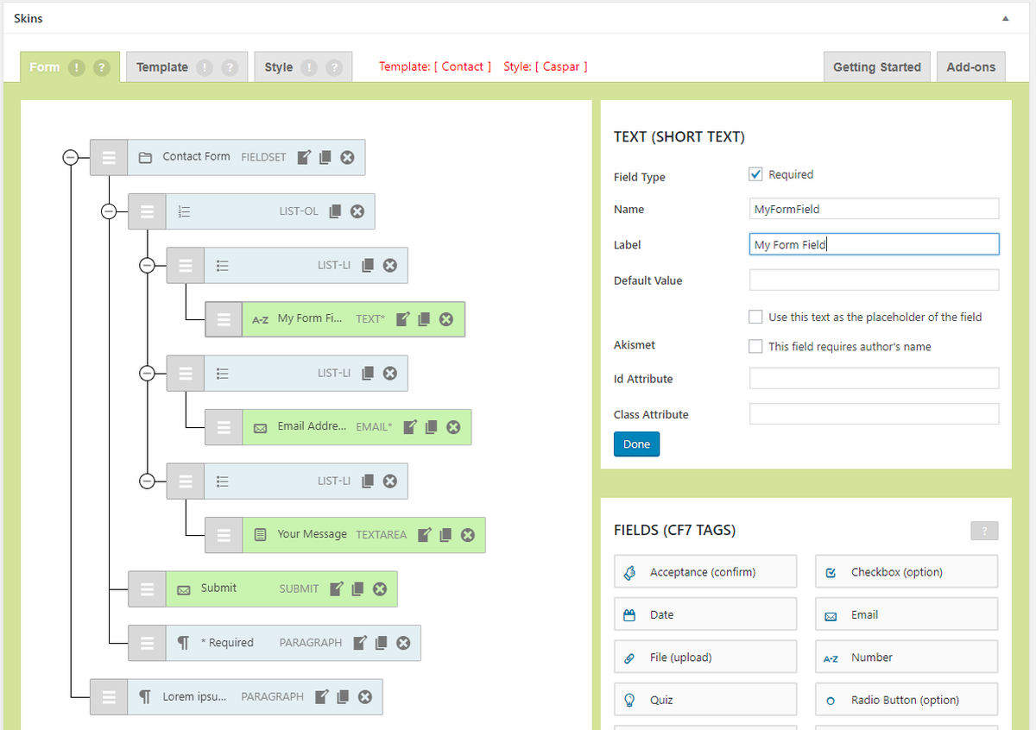Switch to the Template tab
Viewport: 1036px width, 730px height.
162,67
